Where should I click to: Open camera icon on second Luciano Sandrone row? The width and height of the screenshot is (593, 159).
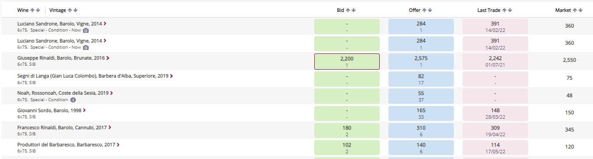(x=86, y=47)
